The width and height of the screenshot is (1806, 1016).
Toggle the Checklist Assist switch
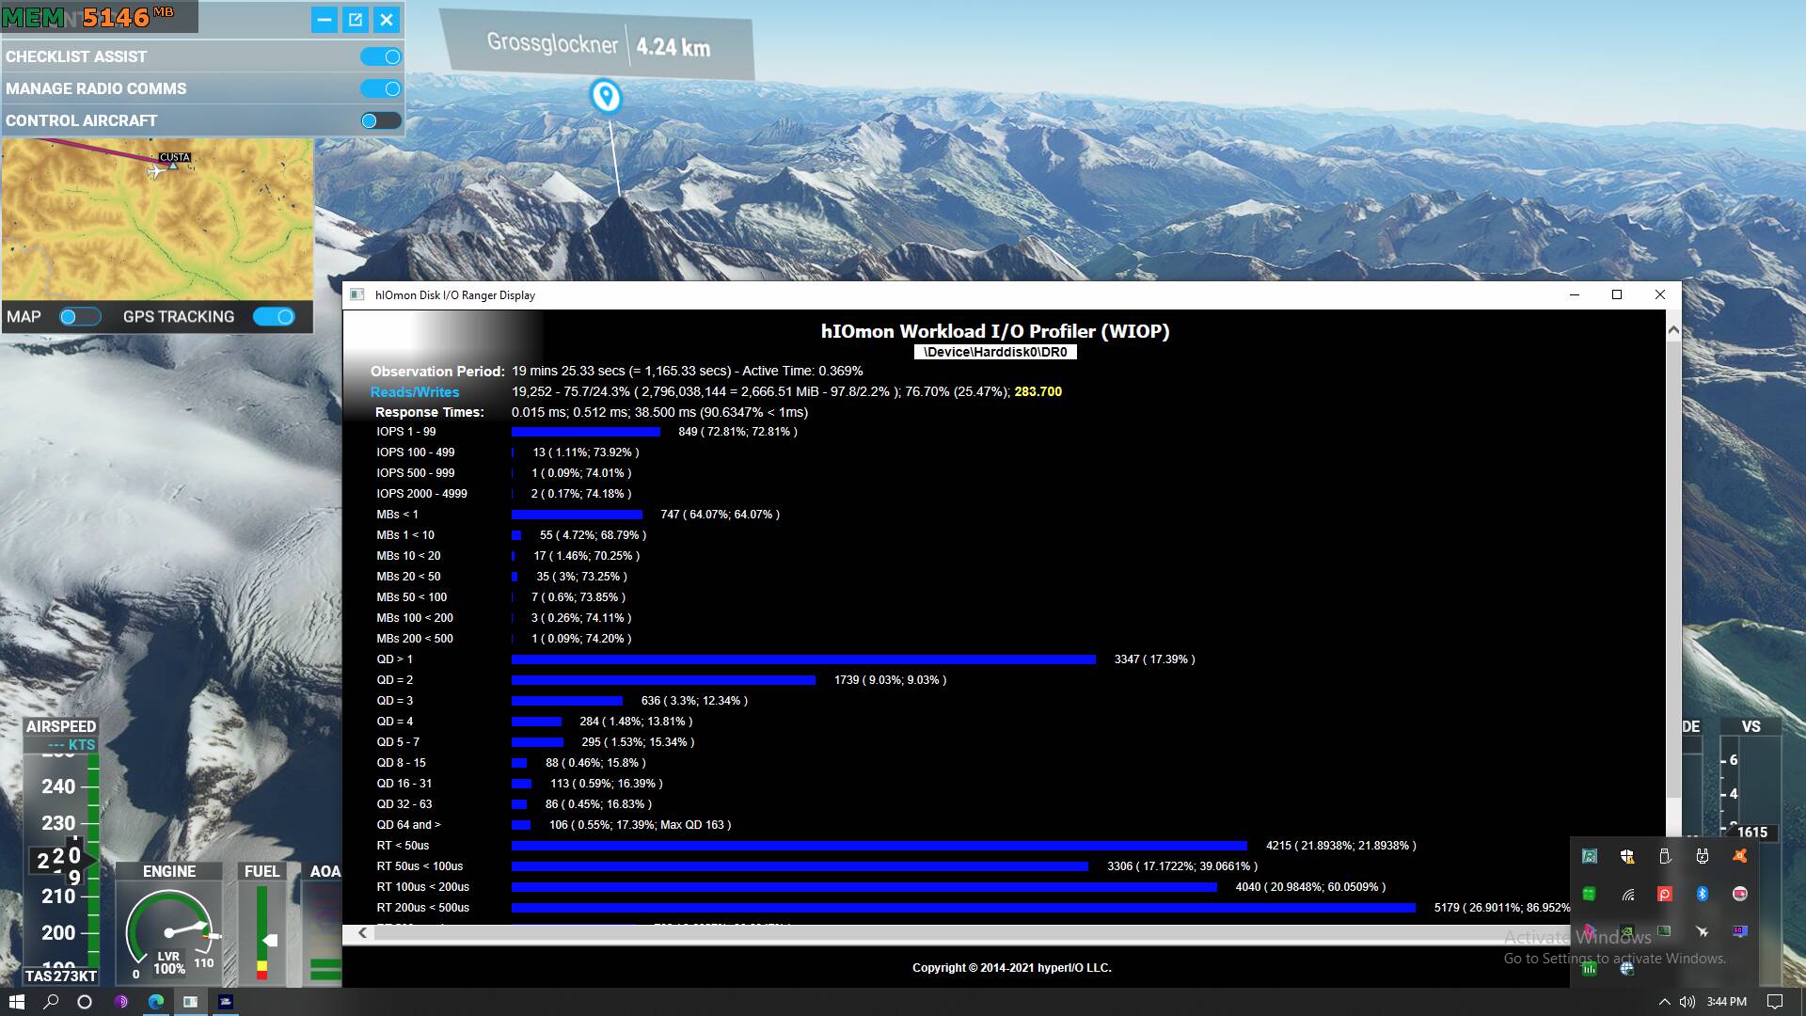[381, 56]
